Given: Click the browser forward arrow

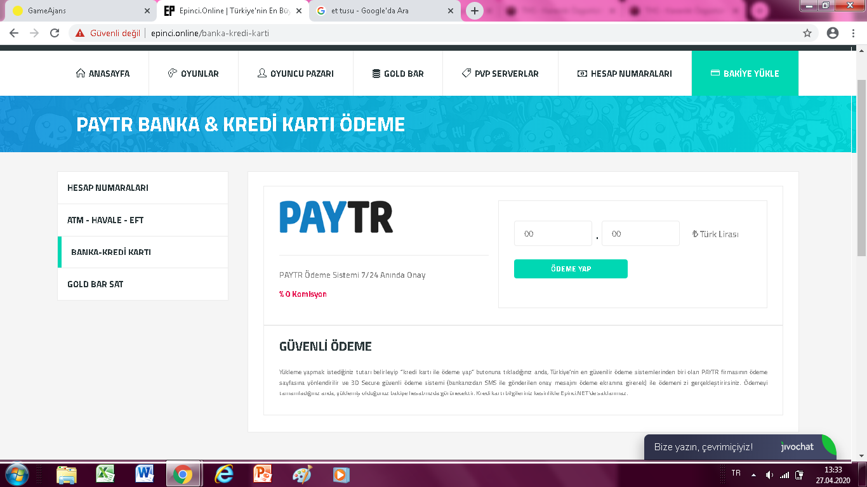Looking at the screenshot, I should click(x=34, y=33).
